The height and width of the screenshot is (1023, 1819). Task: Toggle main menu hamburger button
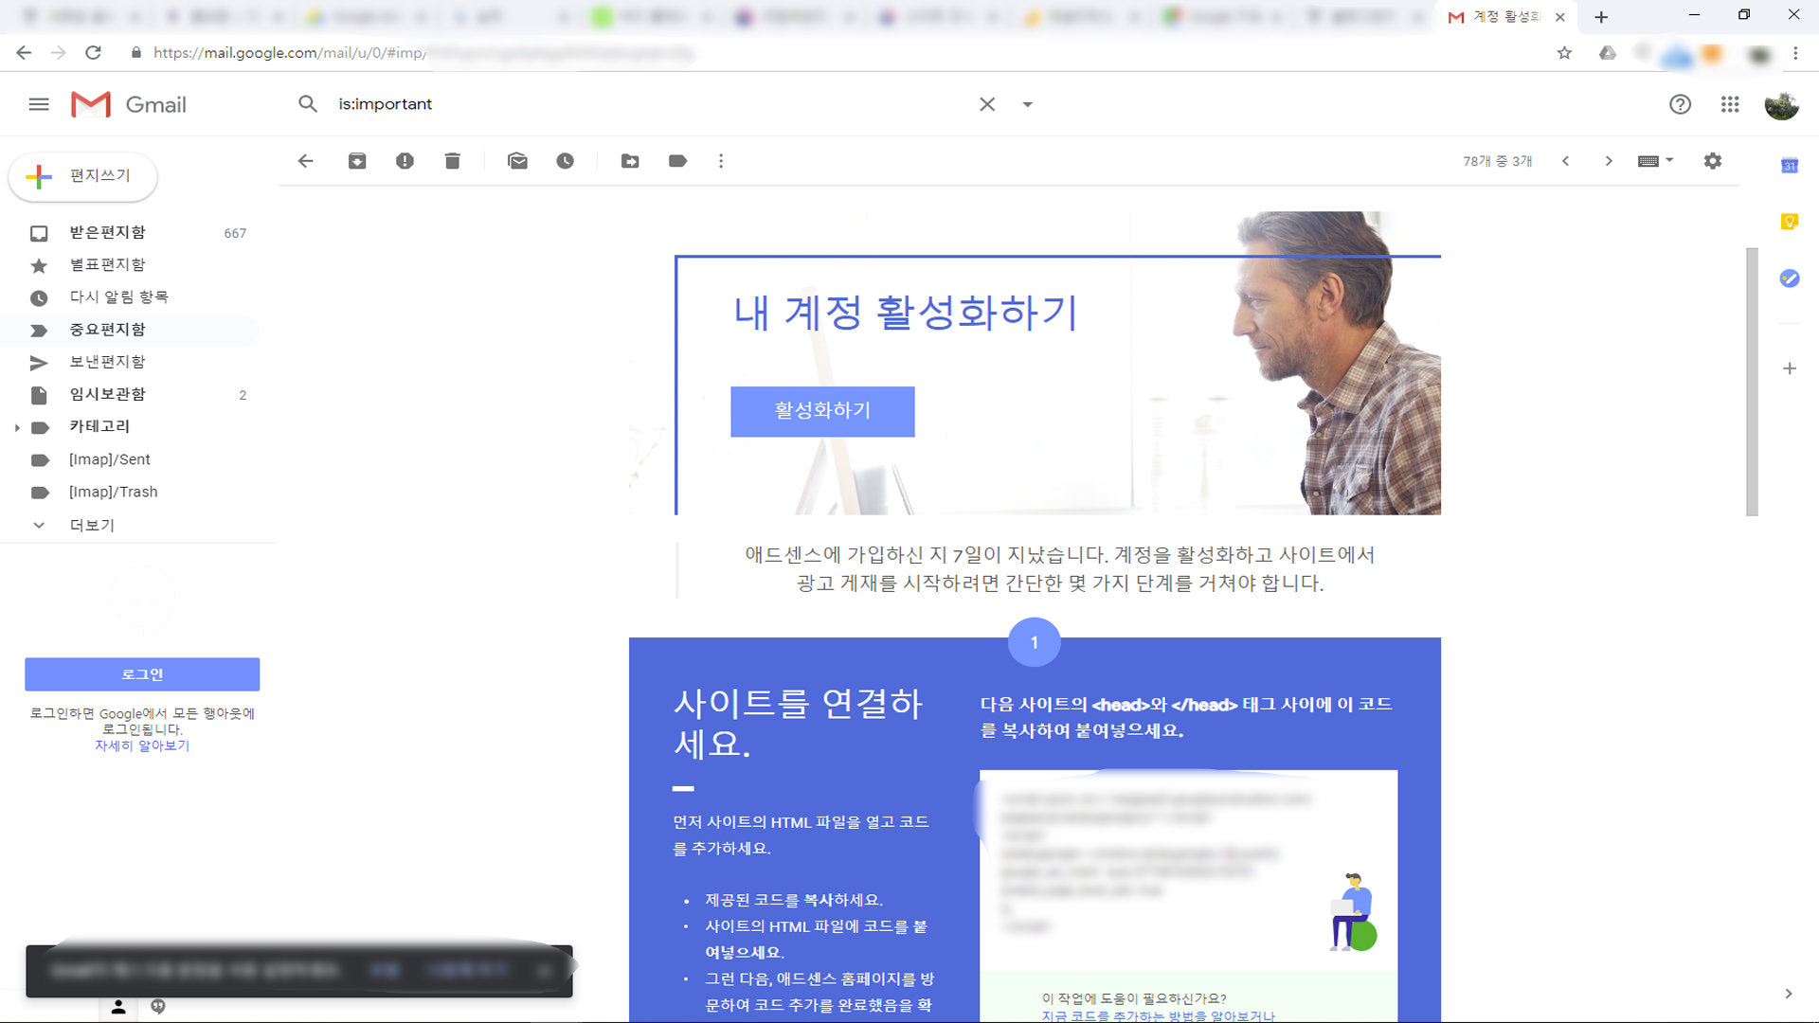point(39,104)
